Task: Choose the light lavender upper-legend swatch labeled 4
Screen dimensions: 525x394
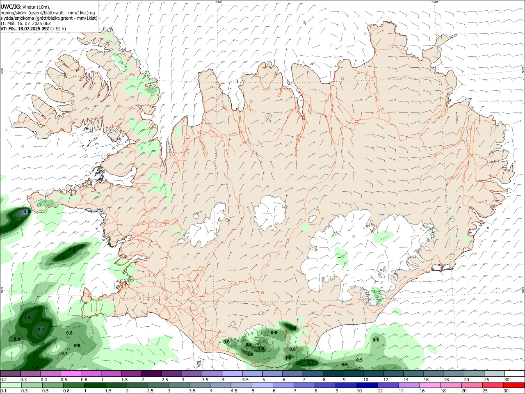Action: pyautogui.click(x=232, y=373)
